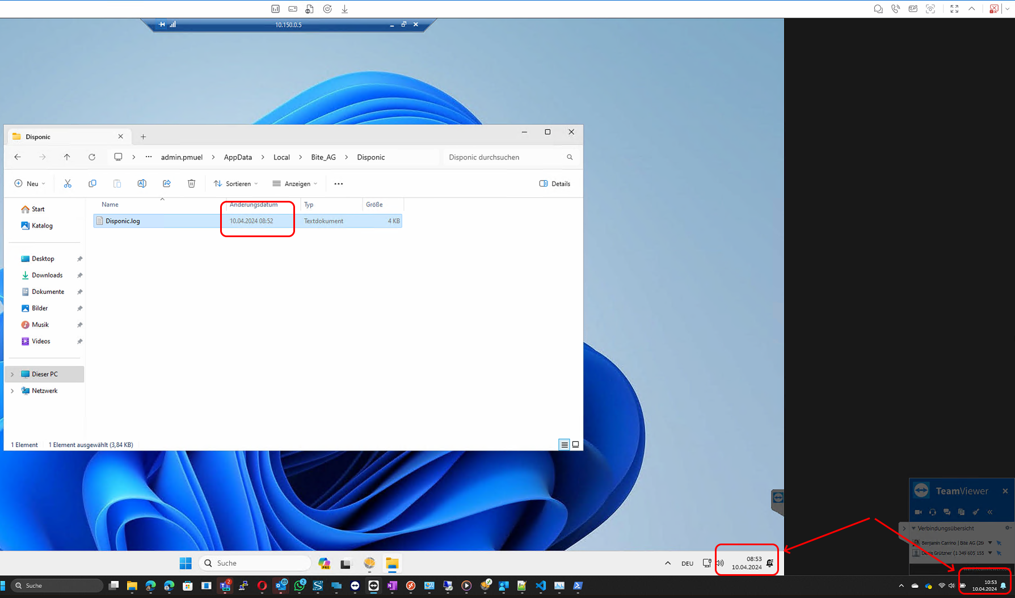
Task: Open OneNote on the local taskbar
Action: (x=392, y=586)
